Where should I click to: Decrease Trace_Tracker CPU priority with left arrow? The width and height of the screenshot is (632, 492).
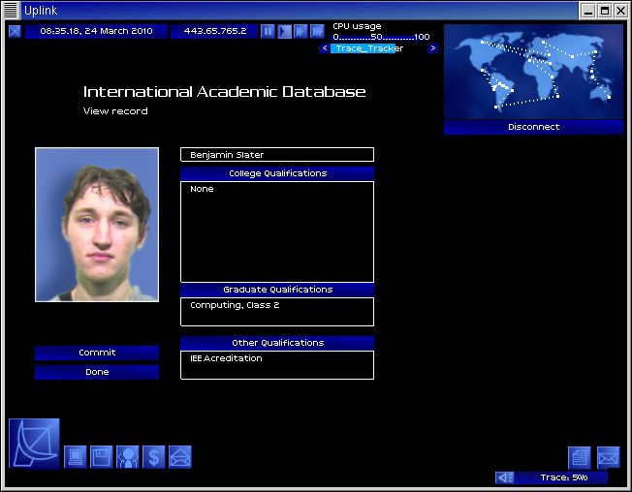(x=325, y=48)
